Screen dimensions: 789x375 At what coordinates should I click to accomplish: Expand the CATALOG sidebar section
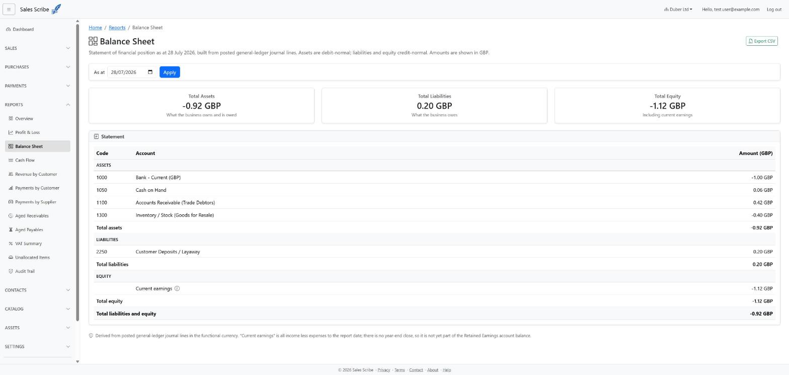pyautogui.click(x=37, y=309)
